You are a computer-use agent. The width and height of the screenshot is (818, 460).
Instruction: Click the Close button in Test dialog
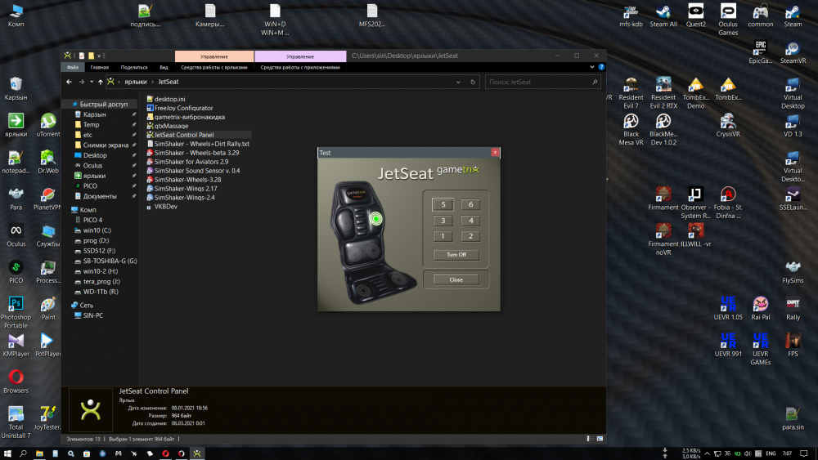(456, 279)
